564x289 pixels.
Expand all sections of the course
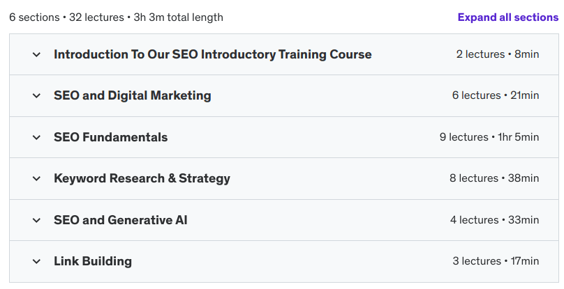click(507, 17)
